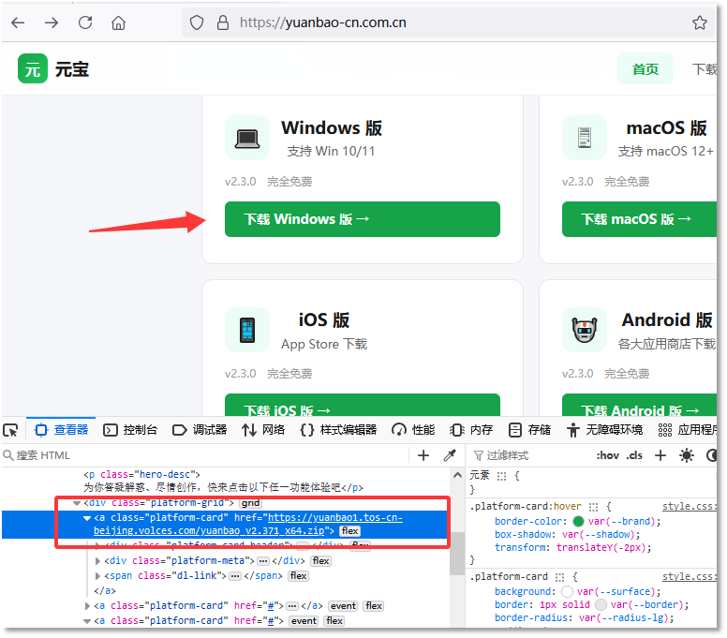727x638 pixels.
Task: Open the browser home page icon
Action: pos(119,22)
